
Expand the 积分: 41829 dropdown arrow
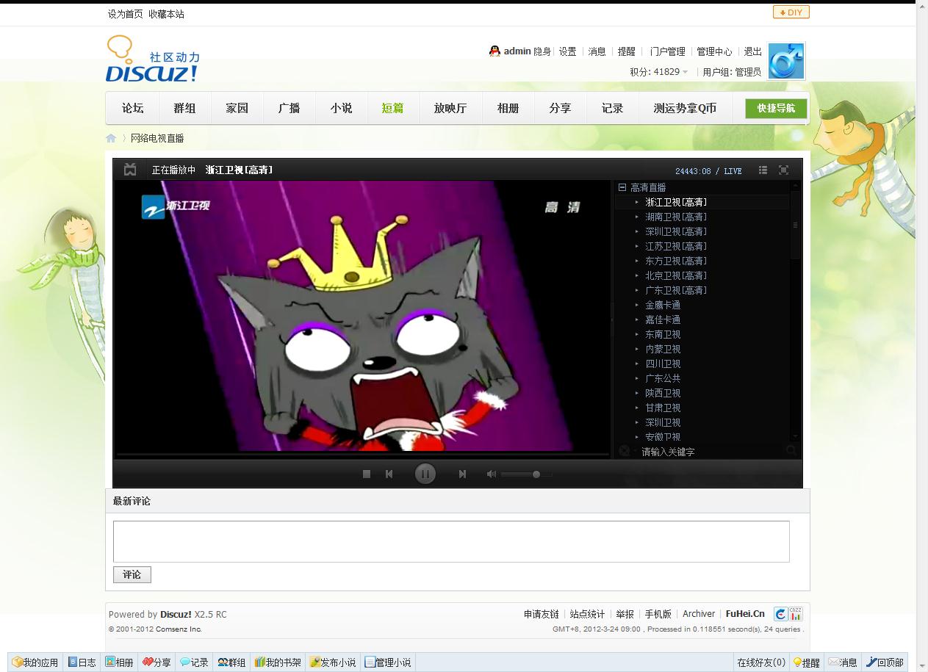click(685, 72)
